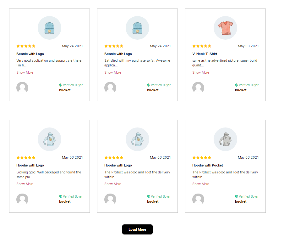
Task: Click the Verified Buyer label on Hoodie with Pocket review
Action: coord(248,196)
